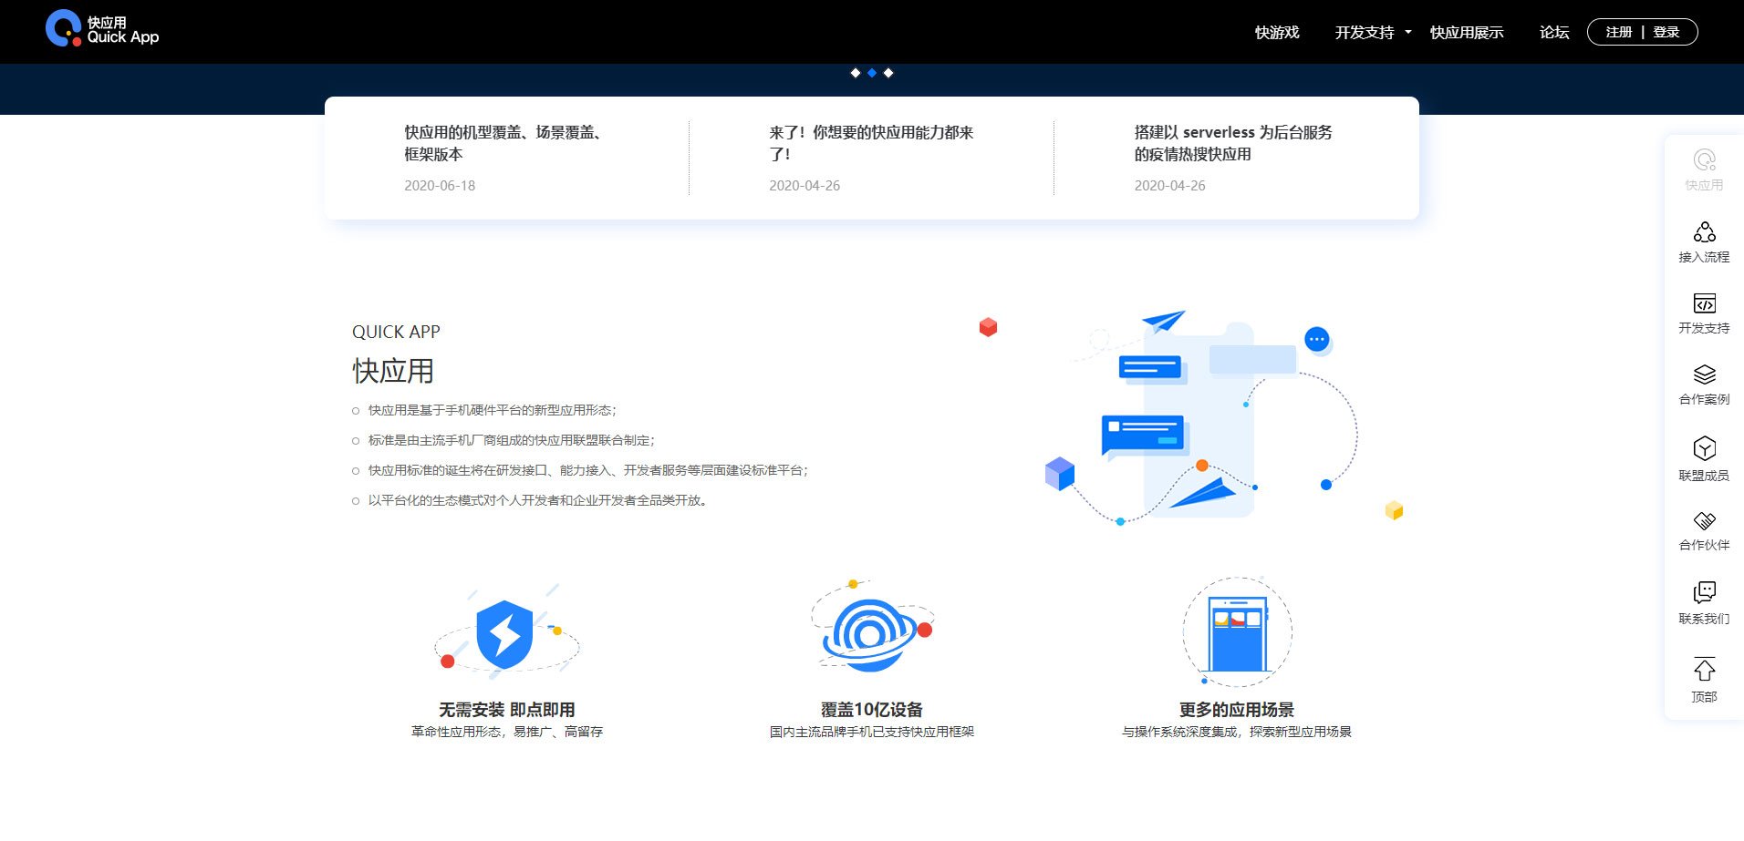Select the blue middle carousel dot
Viewport: 1744px width, 841px height.
872,73
